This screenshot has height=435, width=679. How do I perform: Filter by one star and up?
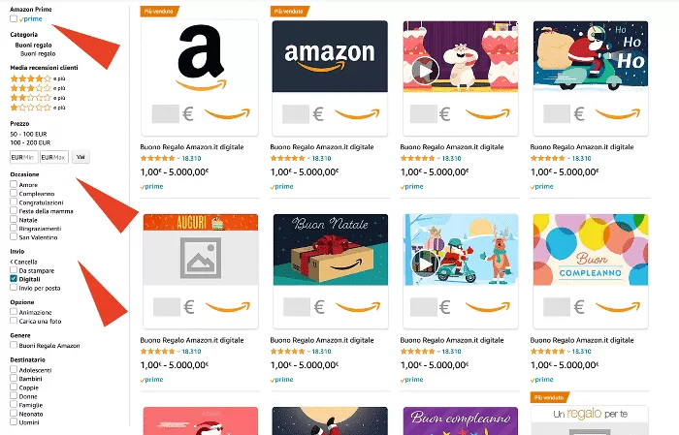coord(29,107)
